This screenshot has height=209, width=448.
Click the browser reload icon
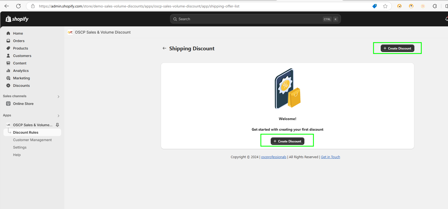point(18,6)
